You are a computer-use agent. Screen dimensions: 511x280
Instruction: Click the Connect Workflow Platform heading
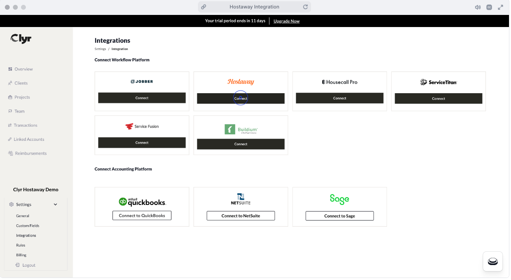click(x=122, y=60)
